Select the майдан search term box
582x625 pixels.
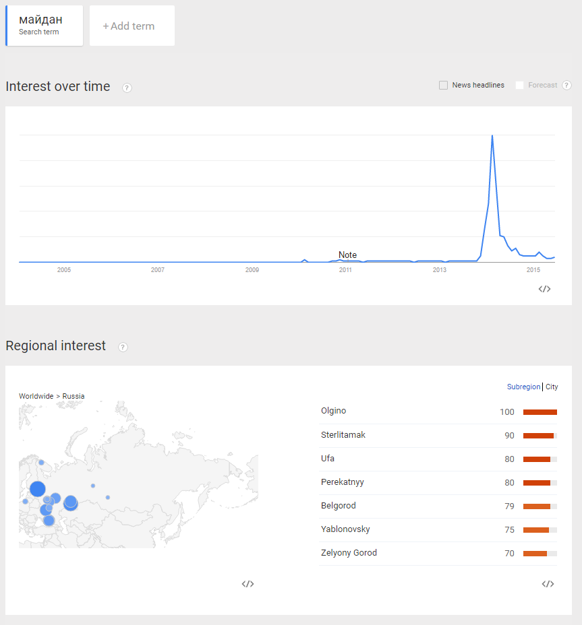tap(45, 26)
